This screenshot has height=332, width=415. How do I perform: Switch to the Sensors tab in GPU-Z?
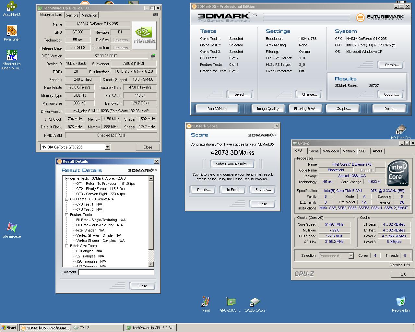coord(72,15)
